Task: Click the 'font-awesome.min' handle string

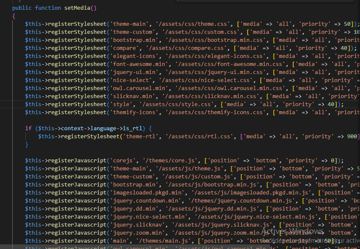Action: [139, 64]
